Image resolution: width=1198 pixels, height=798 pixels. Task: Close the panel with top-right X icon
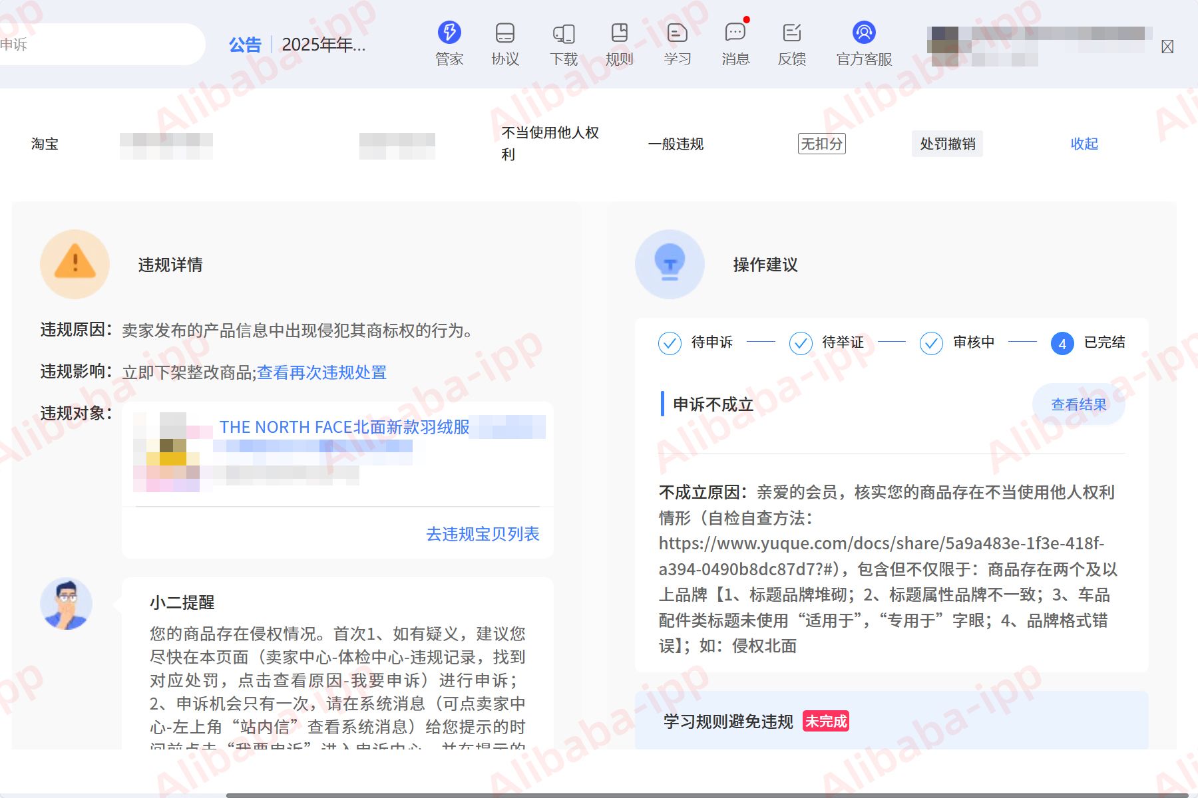pyautogui.click(x=1167, y=47)
